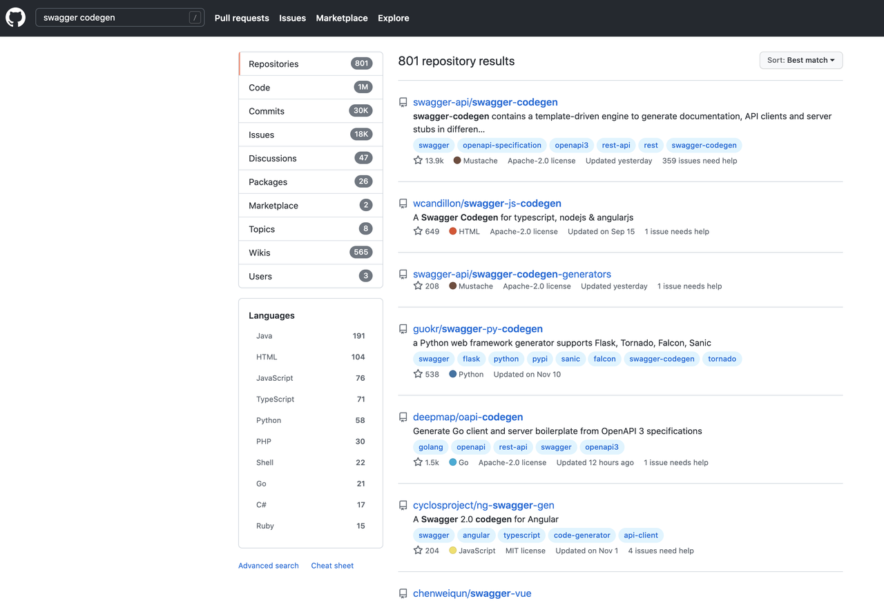The height and width of the screenshot is (603, 884).
Task: Click the rest-api tag under swagger-codegen
Action: pyautogui.click(x=616, y=146)
